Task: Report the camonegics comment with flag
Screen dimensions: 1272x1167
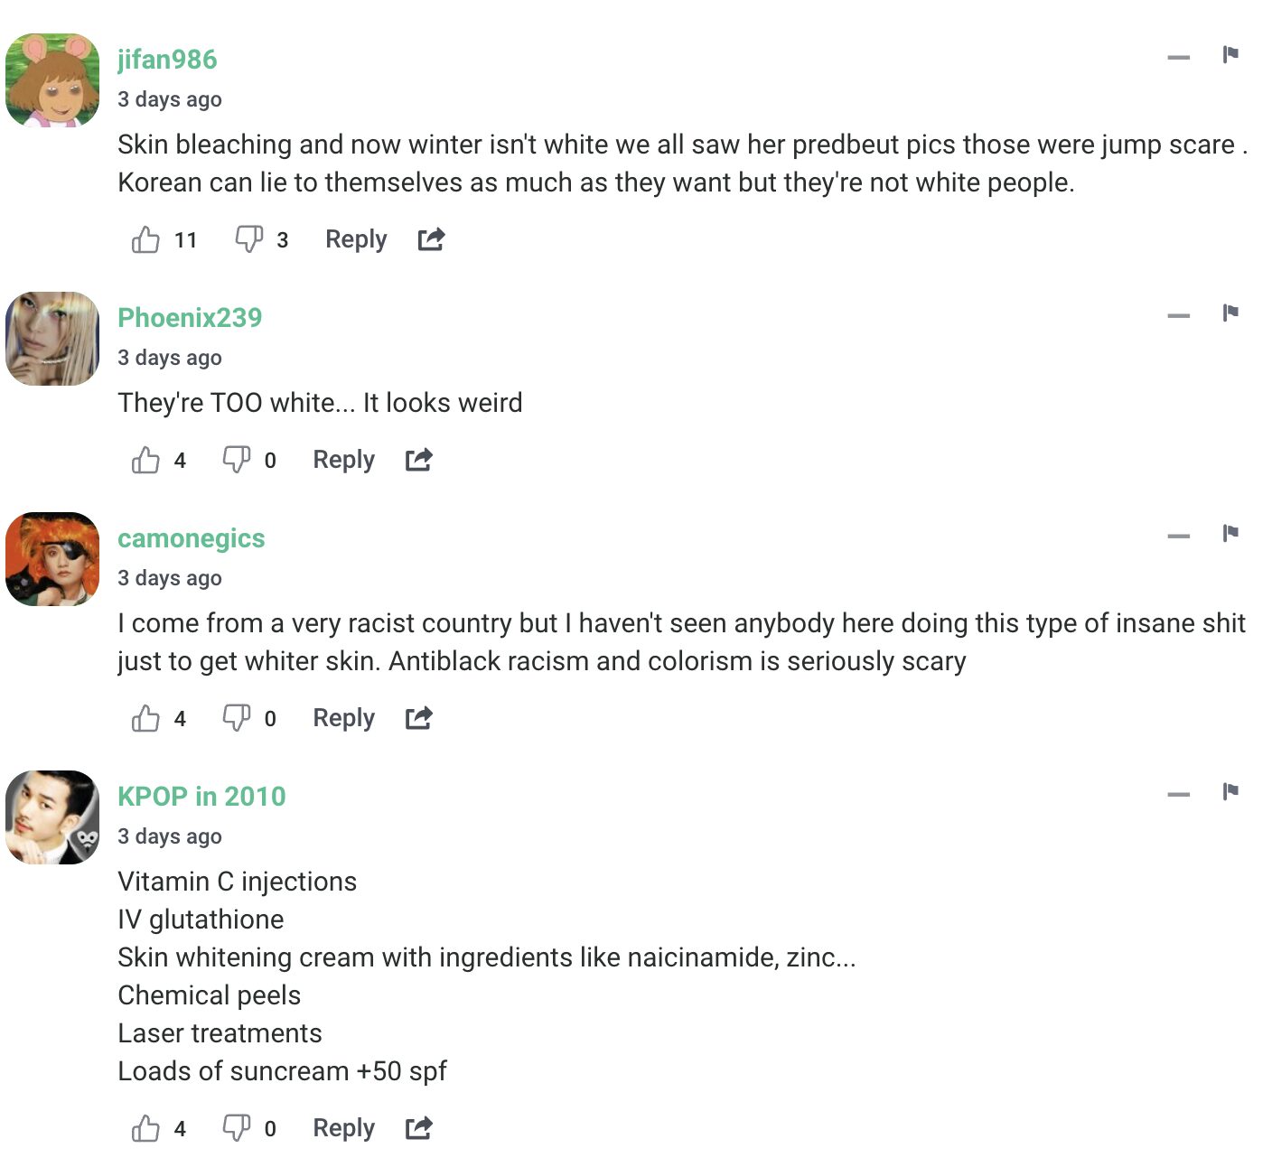Action: [1230, 533]
